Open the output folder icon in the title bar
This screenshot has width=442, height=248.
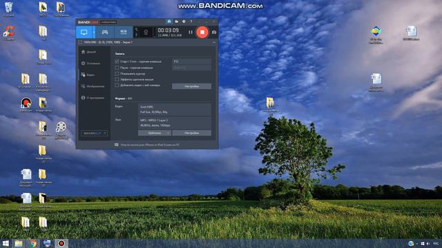point(177,21)
